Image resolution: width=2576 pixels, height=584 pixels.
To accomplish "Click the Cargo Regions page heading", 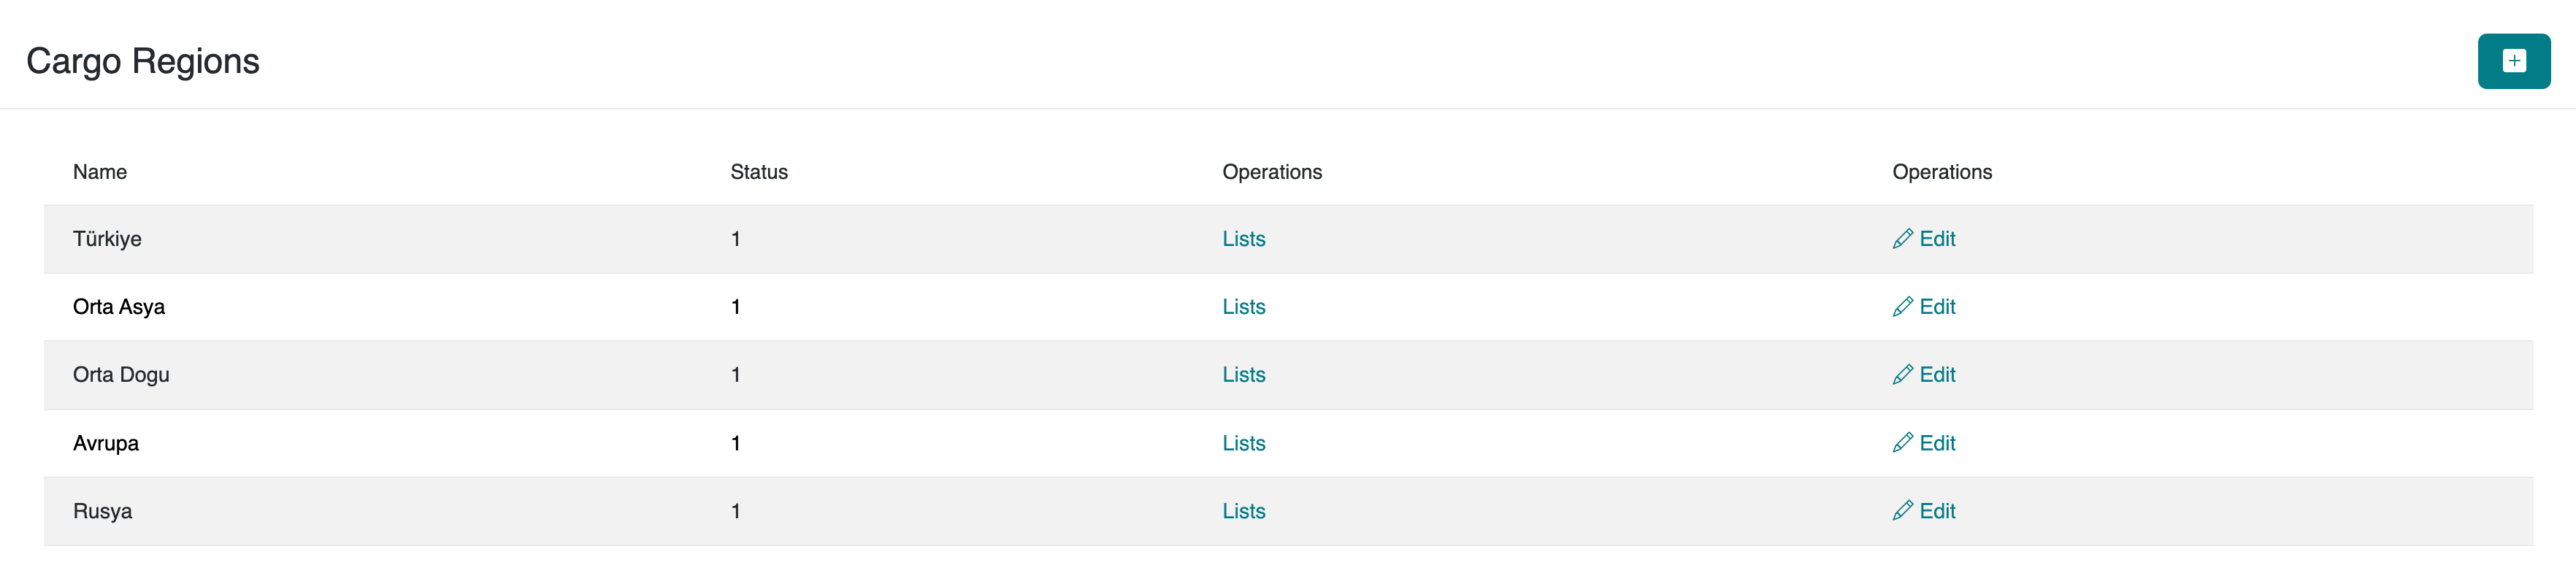I will tap(143, 61).
